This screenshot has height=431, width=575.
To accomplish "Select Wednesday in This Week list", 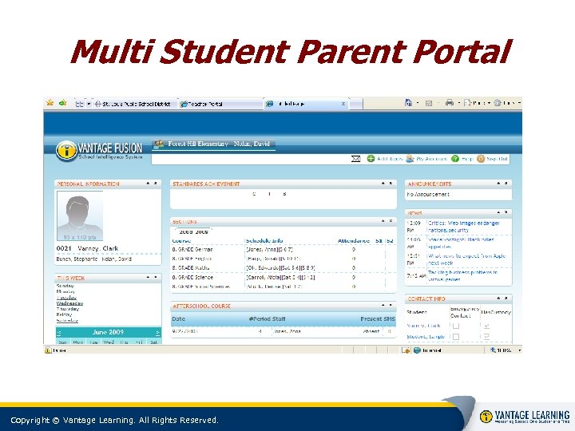I will coord(69,303).
